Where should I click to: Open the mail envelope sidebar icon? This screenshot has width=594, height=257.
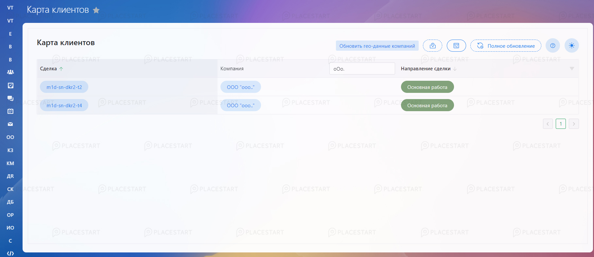pos(10,124)
